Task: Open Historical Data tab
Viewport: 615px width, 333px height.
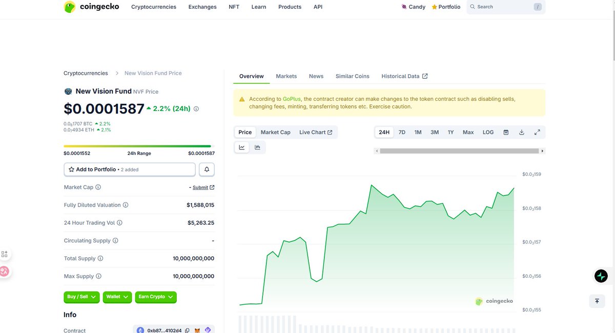Action: pyautogui.click(x=404, y=76)
